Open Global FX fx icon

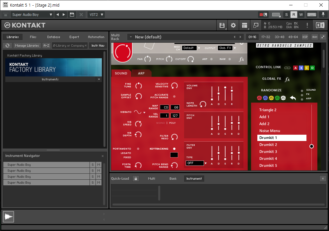tap(287, 79)
